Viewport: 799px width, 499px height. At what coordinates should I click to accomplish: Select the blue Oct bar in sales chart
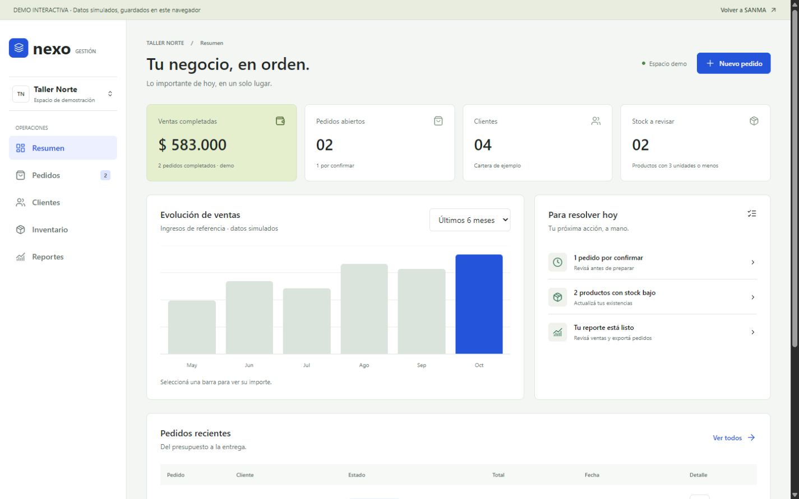tap(479, 304)
